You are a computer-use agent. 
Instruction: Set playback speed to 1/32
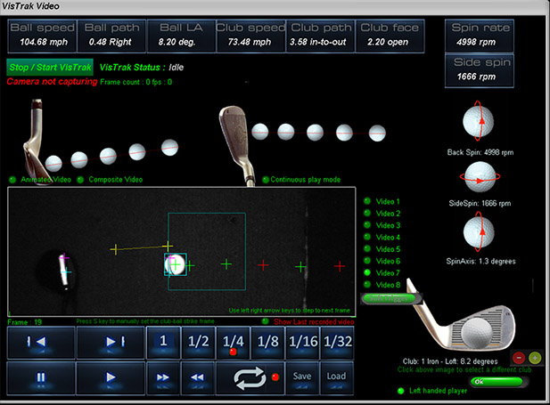pyautogui.click(x=337, y=343)
